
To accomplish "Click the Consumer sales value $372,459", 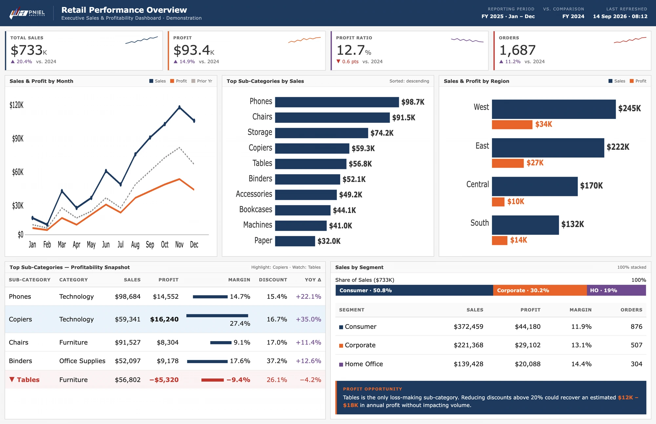I will 468,327.
